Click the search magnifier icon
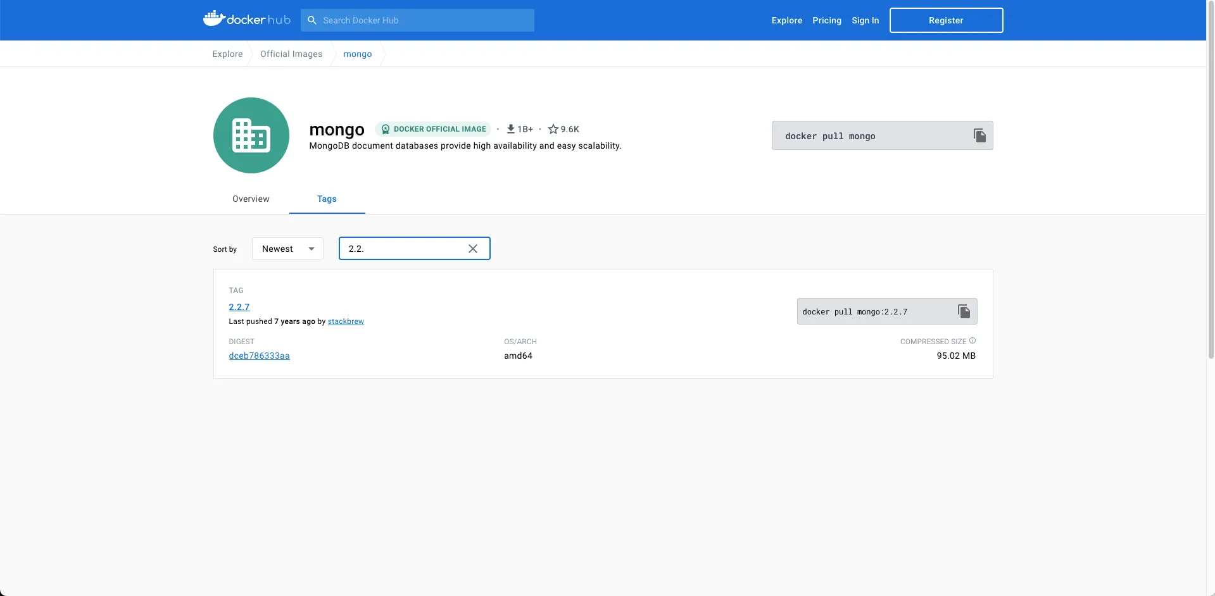The height and width of the screenshot is (596, 1215). [312, 20]
